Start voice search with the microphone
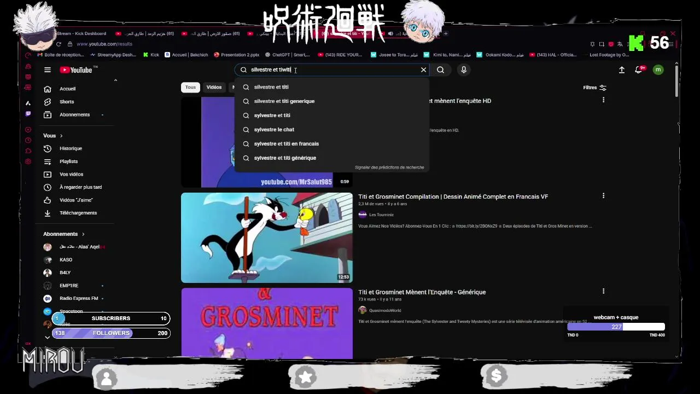 [x=464, y=70]
